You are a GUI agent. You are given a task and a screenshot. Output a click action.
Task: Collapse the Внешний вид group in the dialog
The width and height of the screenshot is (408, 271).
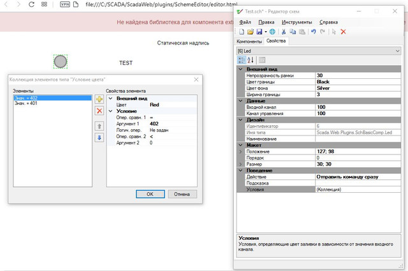click(110, 99)
